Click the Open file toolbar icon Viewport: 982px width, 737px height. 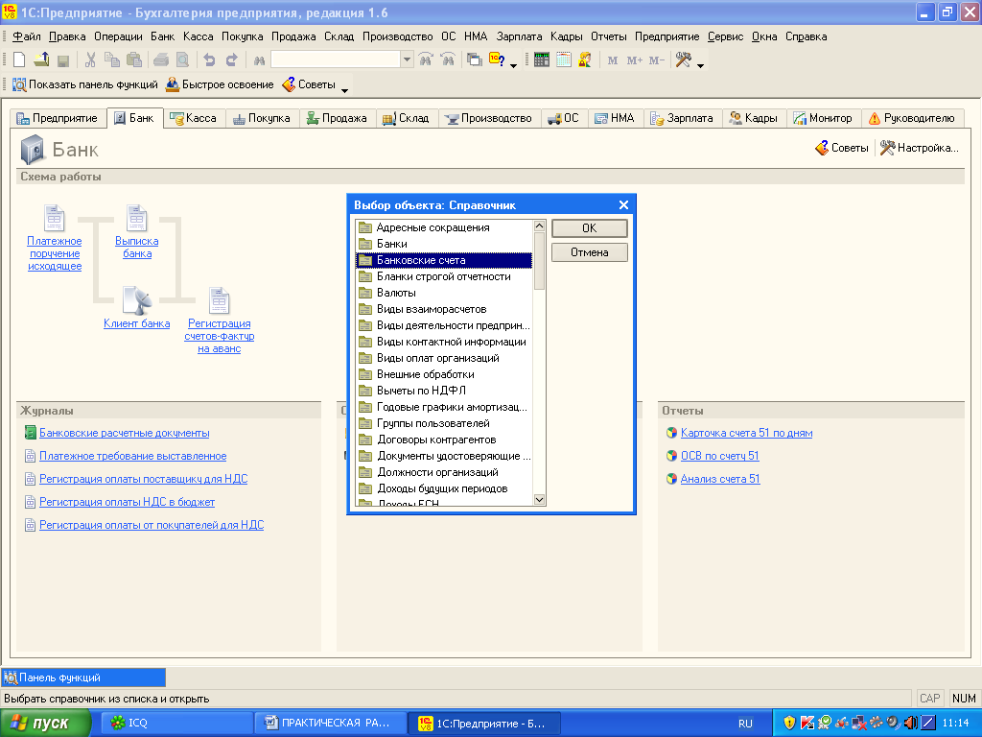coord(41,60)
